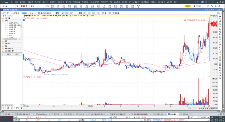This screenshot has width=225, height=122.
Task: Open the period multiplier dropdown showing 1
Action: coord(78,13)
